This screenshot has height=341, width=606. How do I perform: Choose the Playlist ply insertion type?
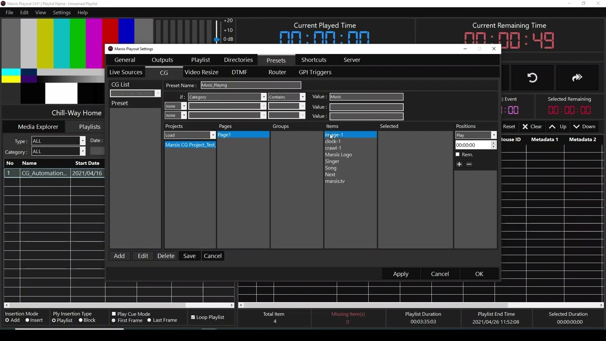point(53,320)
